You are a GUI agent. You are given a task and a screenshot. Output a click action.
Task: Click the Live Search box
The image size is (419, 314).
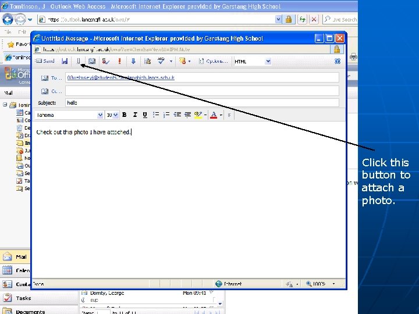340,20
